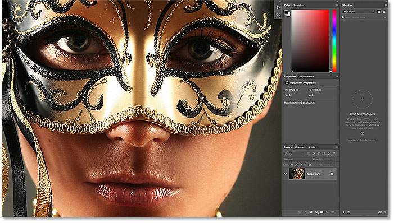The height and width of the screenshot is (223, 394).
Task: Switch to the Color tab
Action: point(287,5)
